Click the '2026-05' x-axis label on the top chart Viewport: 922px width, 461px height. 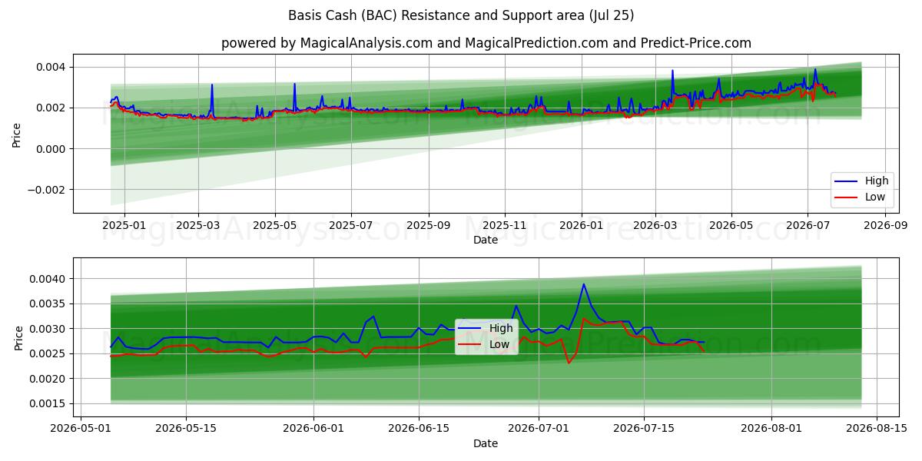[731, 226]
